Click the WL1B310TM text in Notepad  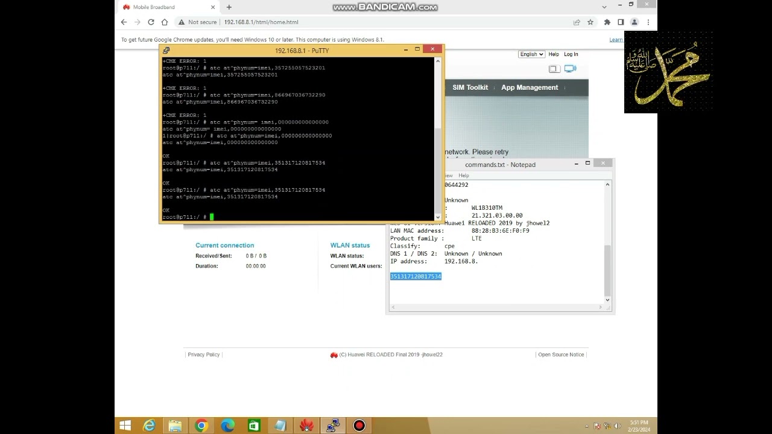[487, 208]
